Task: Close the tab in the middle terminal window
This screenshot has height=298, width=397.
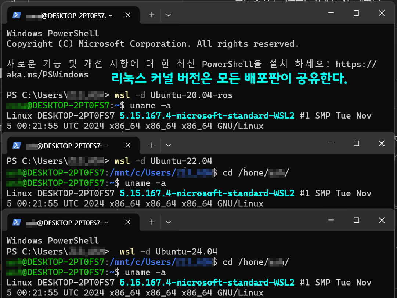Action: 127,145
